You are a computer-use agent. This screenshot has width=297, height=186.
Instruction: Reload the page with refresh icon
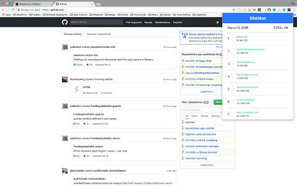click(x=13, y=10)
